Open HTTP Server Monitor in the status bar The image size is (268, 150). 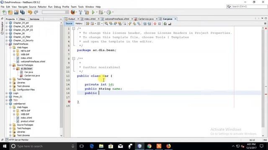coord(17,140)
